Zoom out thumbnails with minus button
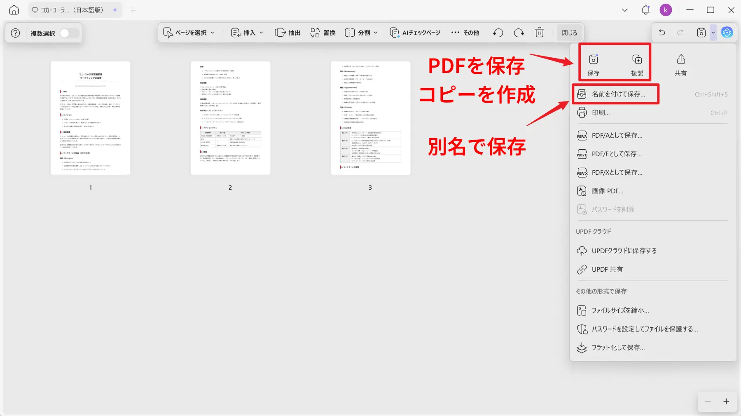 coord(708,402)
